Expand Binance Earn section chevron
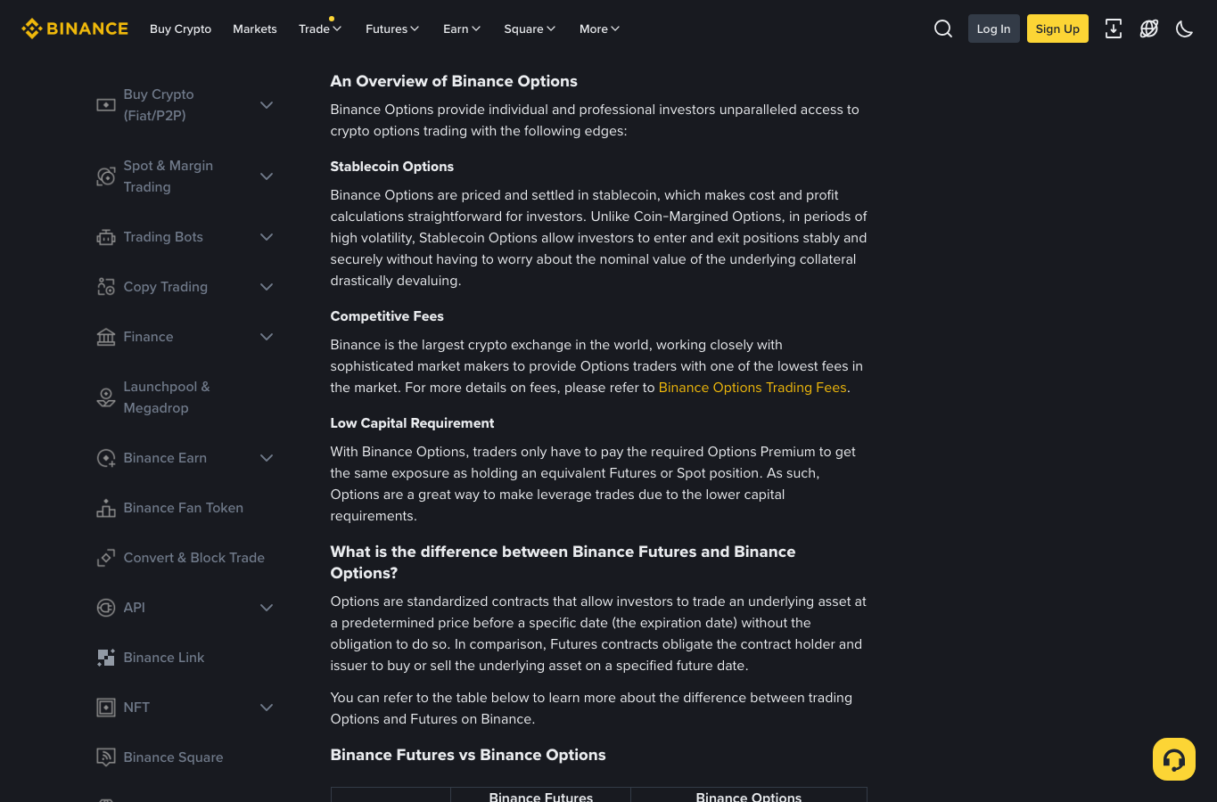 [267, 458]
